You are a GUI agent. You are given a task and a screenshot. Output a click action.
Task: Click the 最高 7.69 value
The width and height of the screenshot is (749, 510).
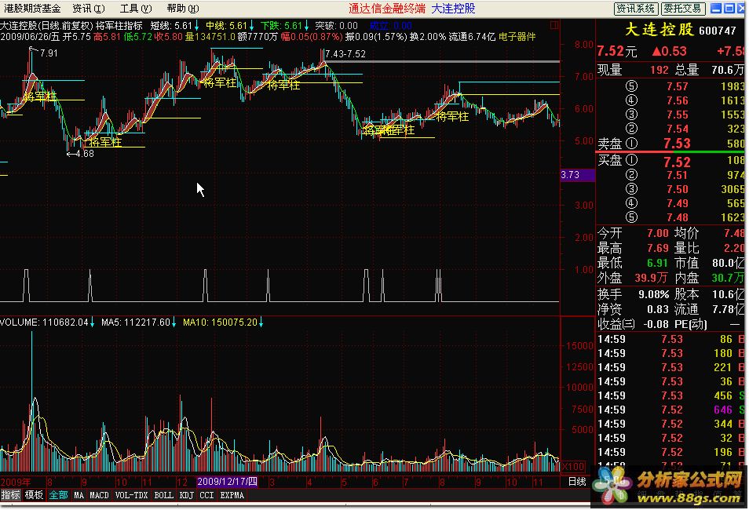pyautogui.click(x=658, y=248)
